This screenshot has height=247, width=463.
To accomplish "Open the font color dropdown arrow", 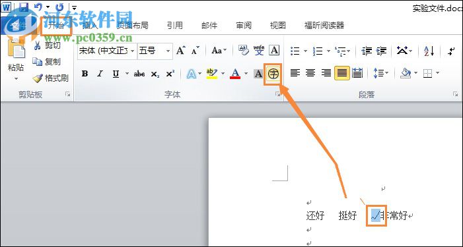I will pos(246,74).
